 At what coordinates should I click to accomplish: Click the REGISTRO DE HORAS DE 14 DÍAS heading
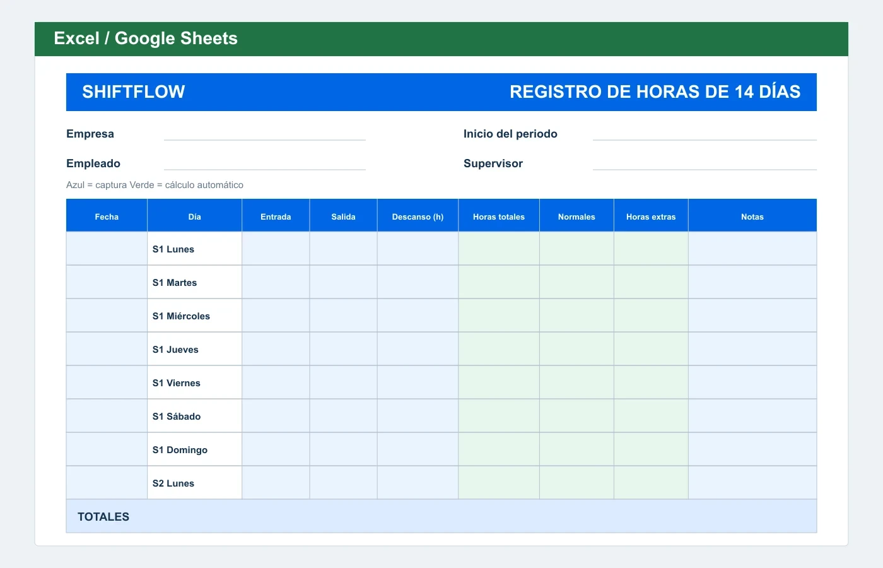click(655, 92)
